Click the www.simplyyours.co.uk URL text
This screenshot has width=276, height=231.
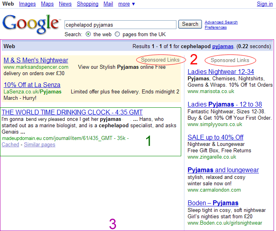pyautogui.click(x=215, y=124)
